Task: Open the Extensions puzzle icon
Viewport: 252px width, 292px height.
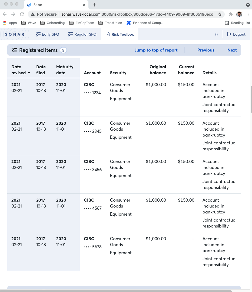Action: pyautogui.click(x=231, y=14)
